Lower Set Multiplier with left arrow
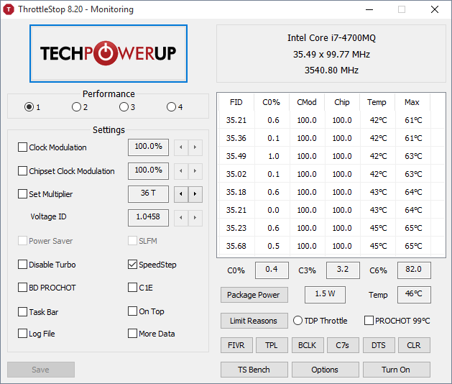 181,194
